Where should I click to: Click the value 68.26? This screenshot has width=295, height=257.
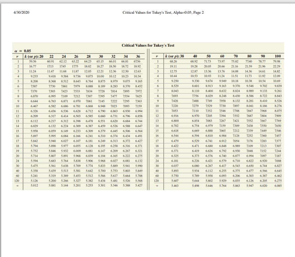click(173, 61)
